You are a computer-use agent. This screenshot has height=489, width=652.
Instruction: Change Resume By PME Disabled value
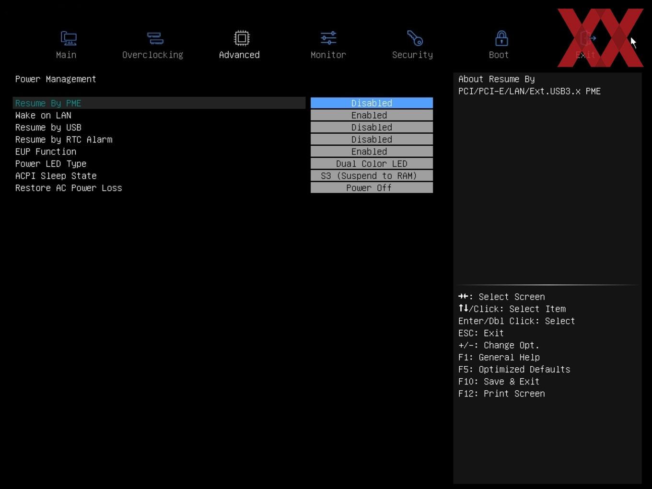tap(372, 103)
